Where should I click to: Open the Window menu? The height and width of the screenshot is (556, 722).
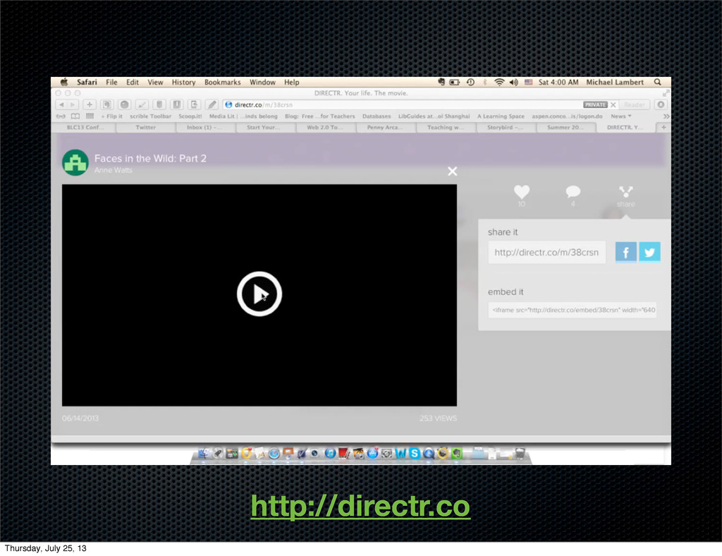(x=262, y=82)
